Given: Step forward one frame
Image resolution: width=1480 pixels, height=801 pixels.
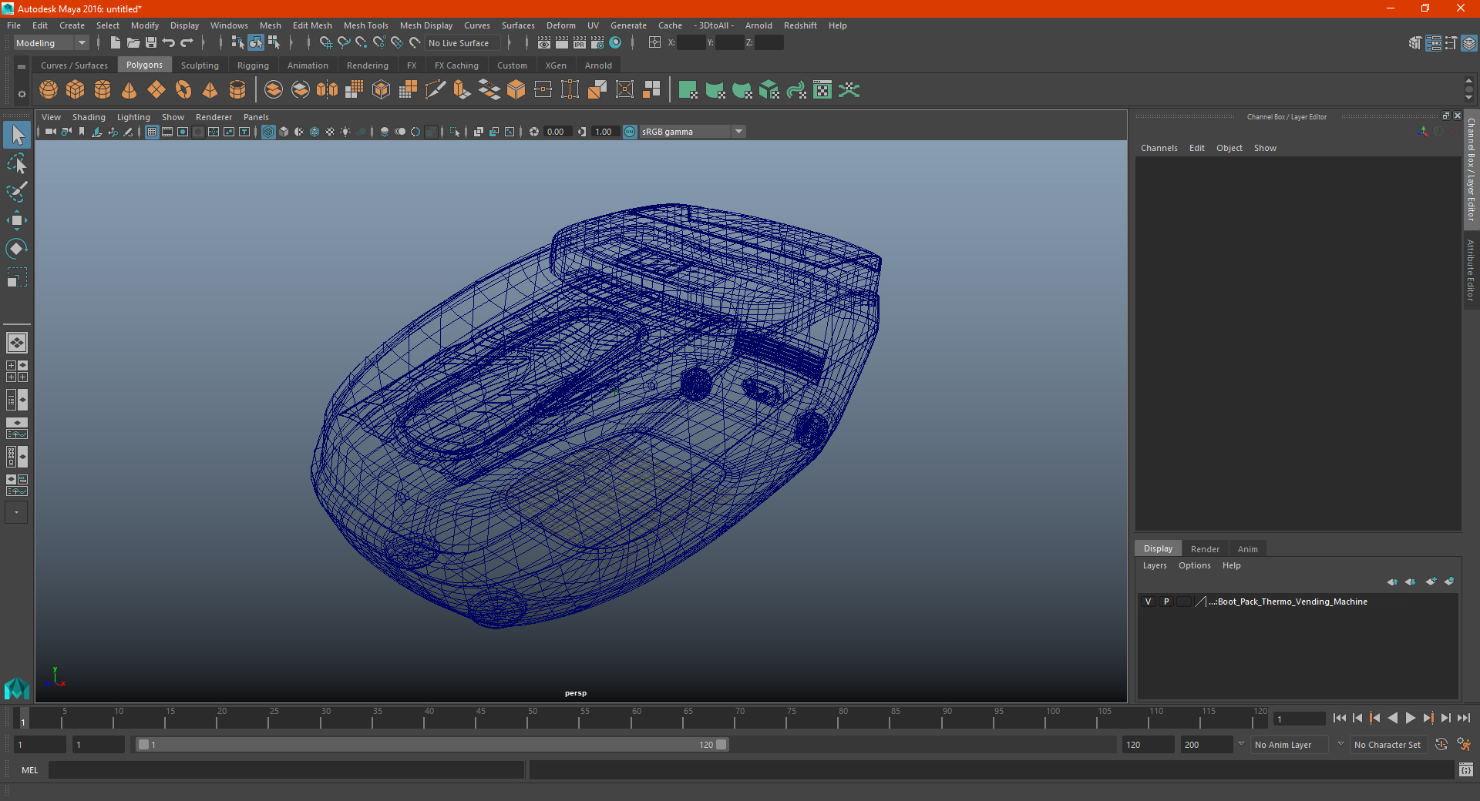Looking at the screenshot, I should tap(1446, 718).
